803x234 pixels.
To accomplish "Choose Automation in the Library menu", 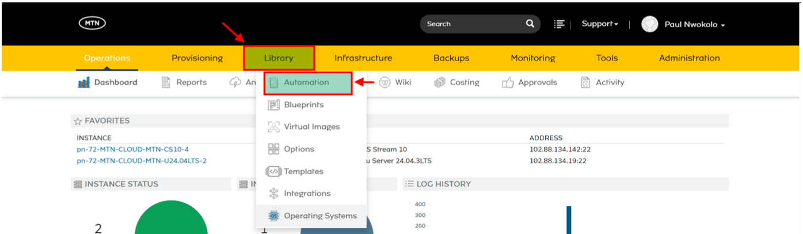I will [x=308, y=82].
